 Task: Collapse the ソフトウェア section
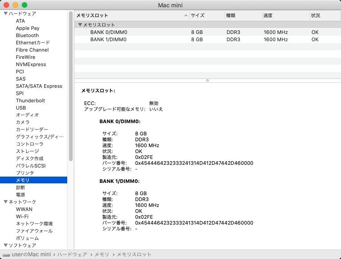coord(6,245)
